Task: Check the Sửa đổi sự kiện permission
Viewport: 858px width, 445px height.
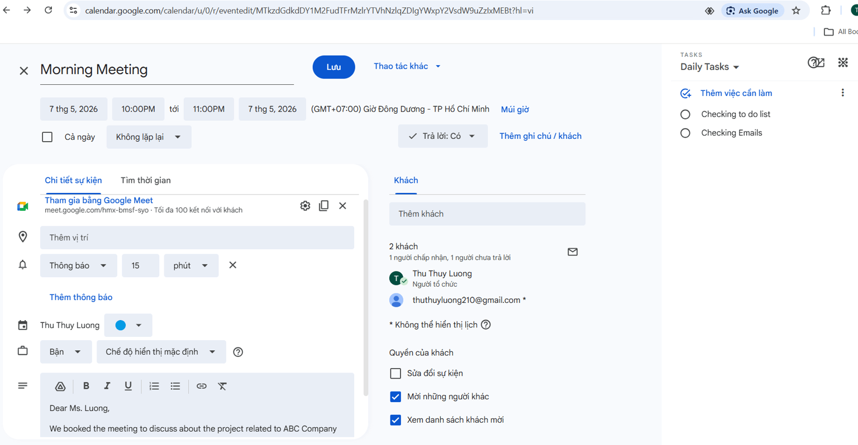Action: [x=395, y=373]
